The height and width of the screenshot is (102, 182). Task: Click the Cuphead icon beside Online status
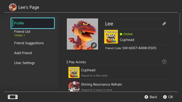click(x=111, y=37)
